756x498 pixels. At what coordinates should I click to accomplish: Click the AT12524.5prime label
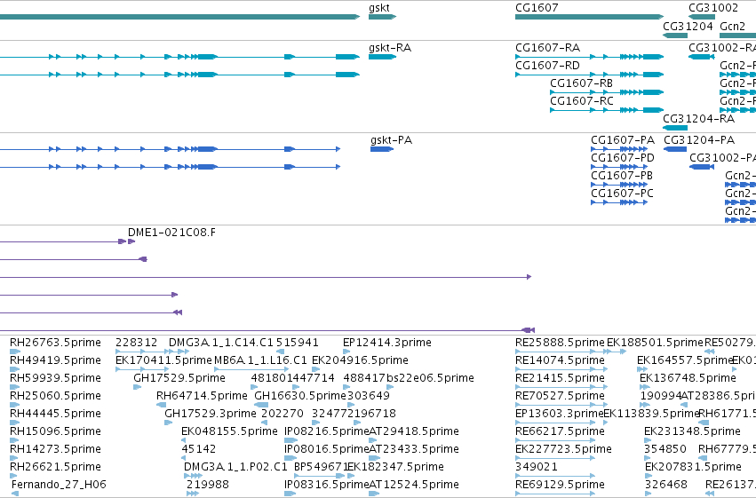point(414,485)
